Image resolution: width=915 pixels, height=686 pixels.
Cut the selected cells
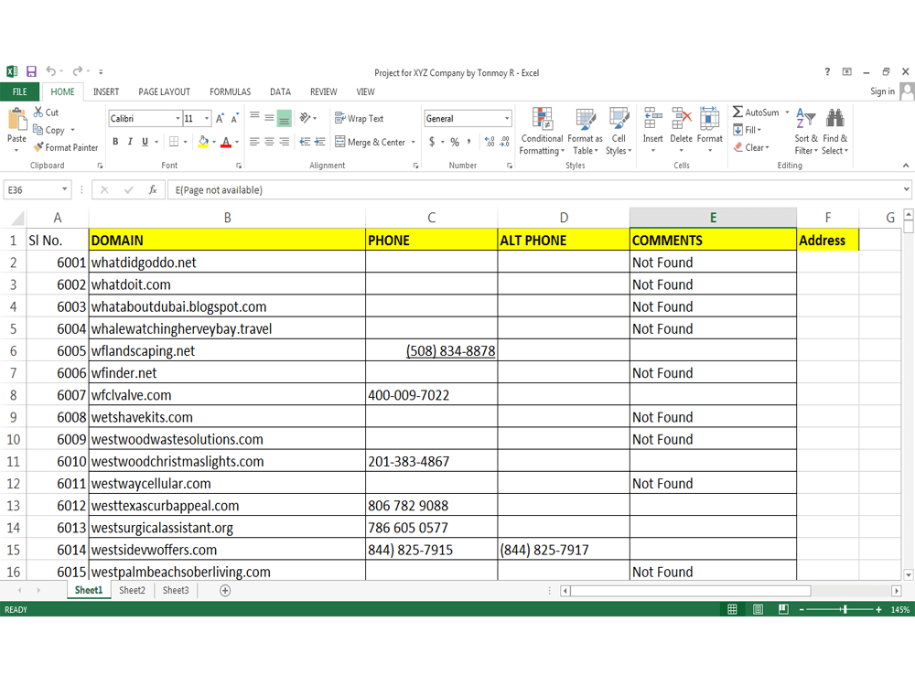click(46, 113)
